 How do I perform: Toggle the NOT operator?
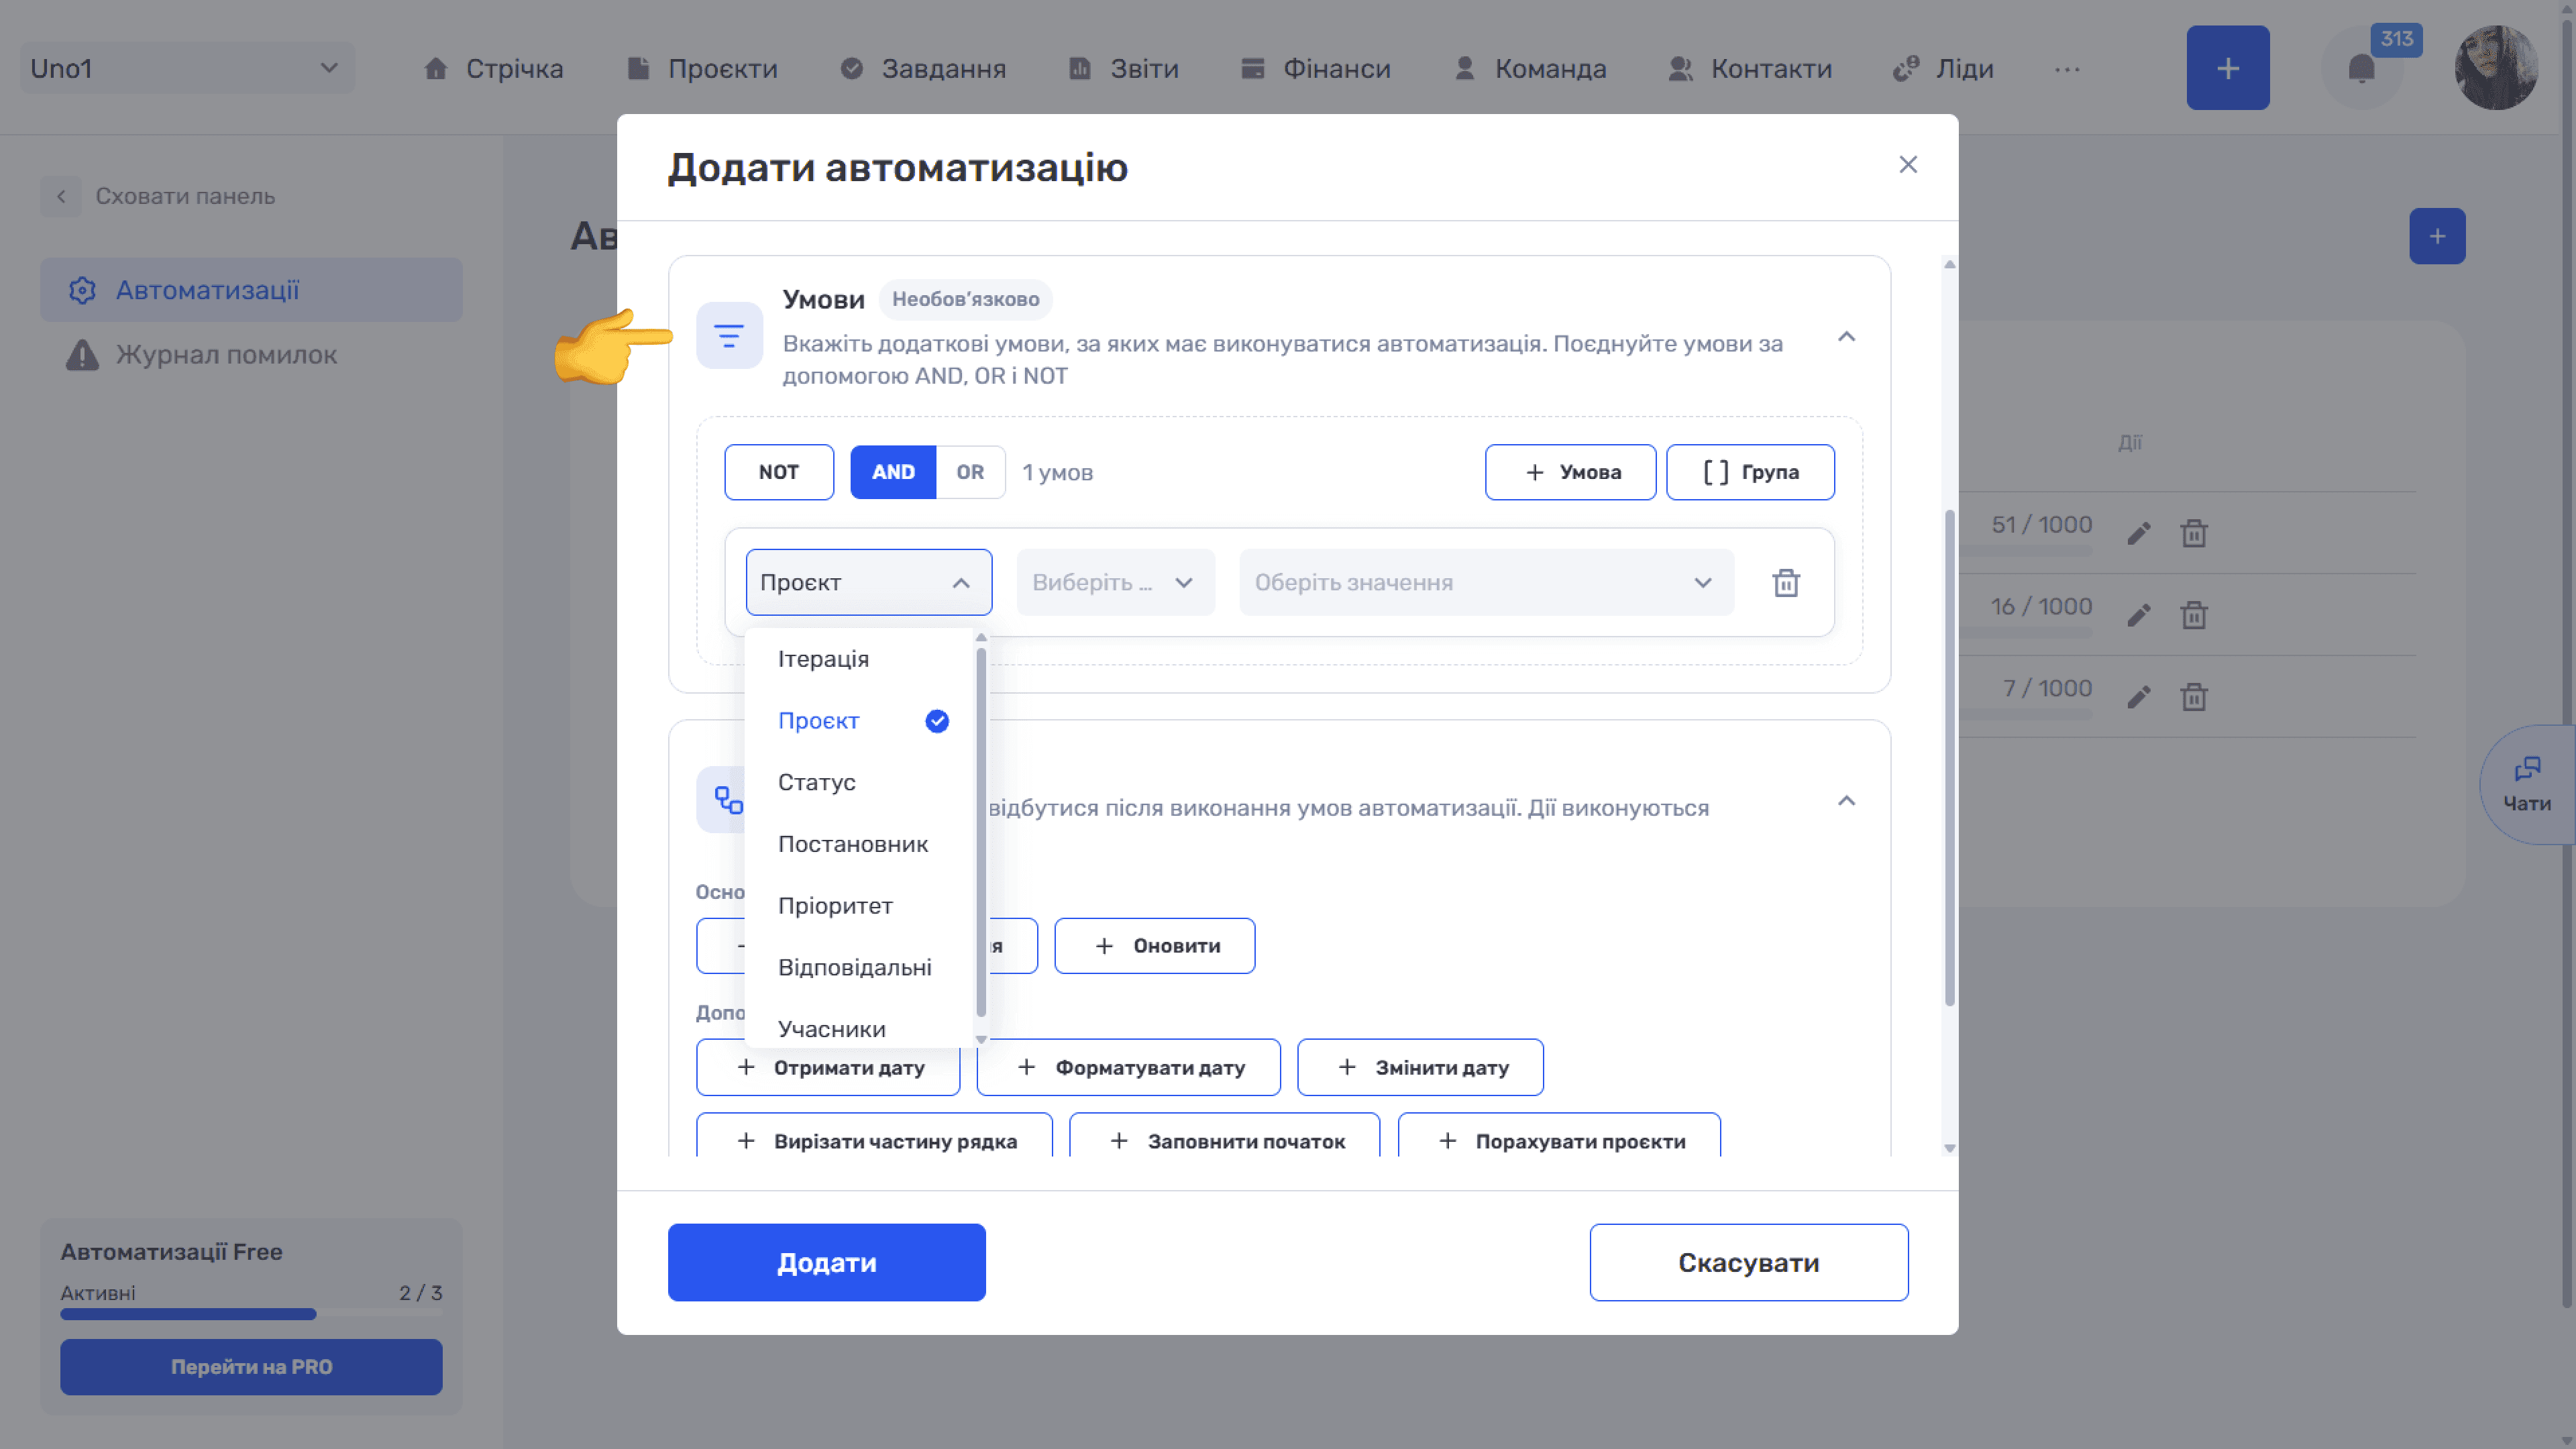[778, 472]
